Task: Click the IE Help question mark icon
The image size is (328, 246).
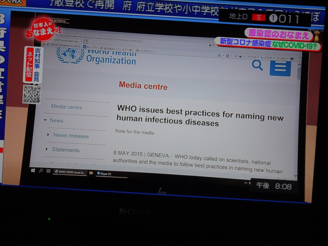Action: (292, 59)
